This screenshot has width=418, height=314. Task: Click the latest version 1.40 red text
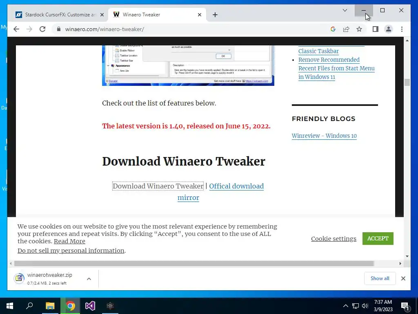tap(186, 126)
